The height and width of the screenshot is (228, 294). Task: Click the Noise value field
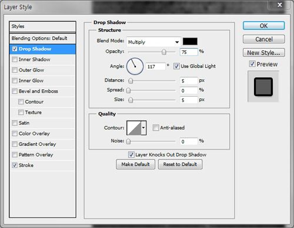(189, 141)
